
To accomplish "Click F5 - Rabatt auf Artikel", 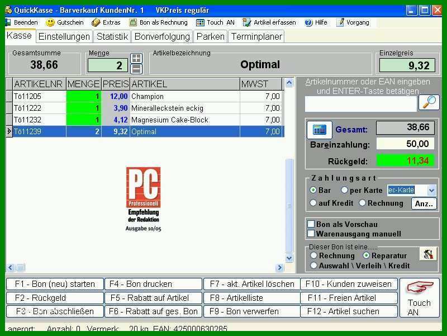I will click(x=153, y=298).
